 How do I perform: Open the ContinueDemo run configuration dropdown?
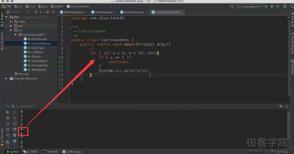pyautogui.click(x=249, y=6)
